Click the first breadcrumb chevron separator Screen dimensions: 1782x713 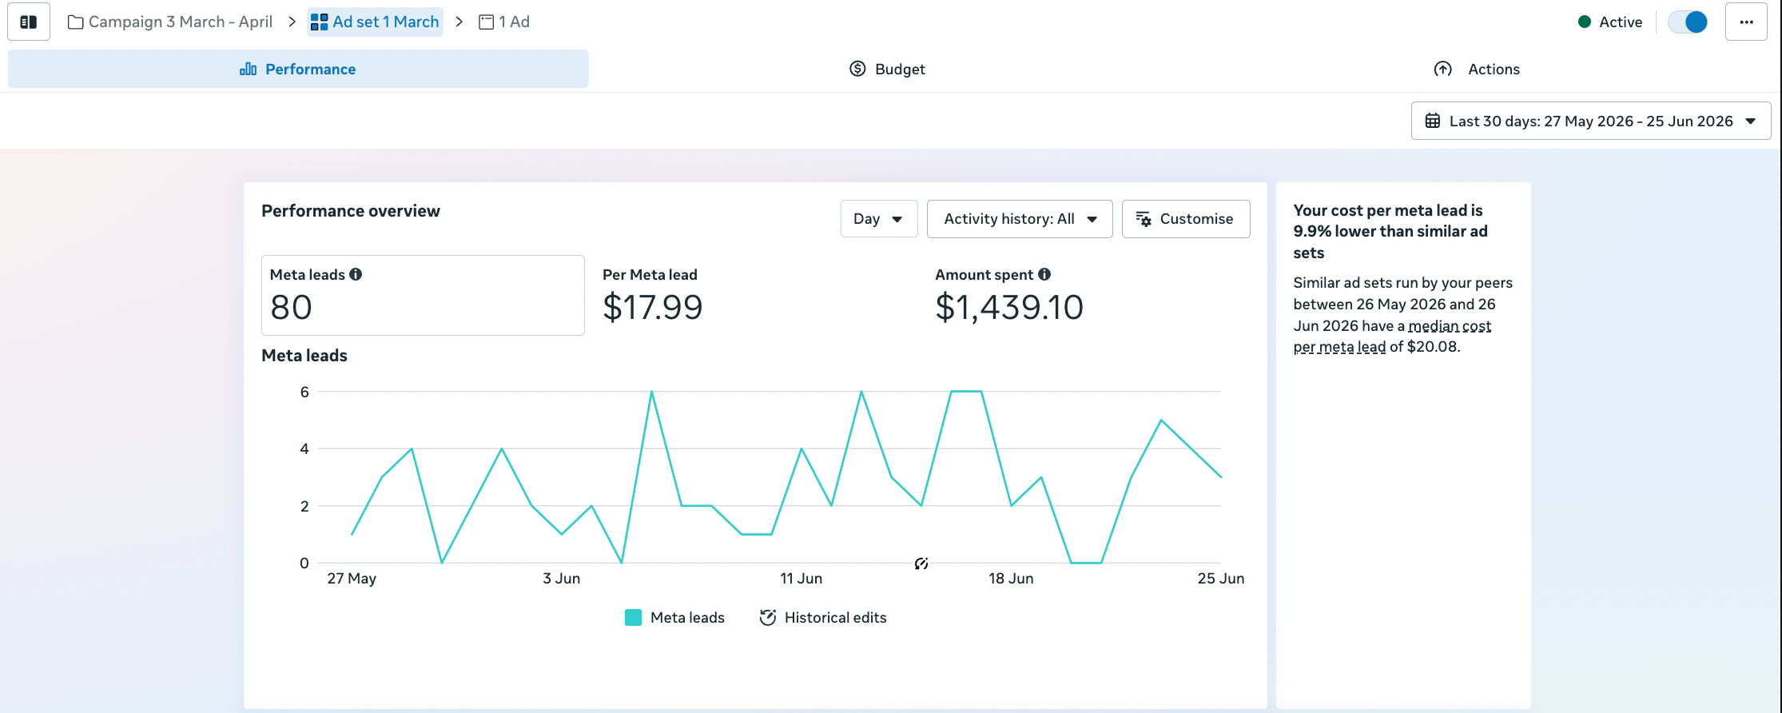pos(292,22)
